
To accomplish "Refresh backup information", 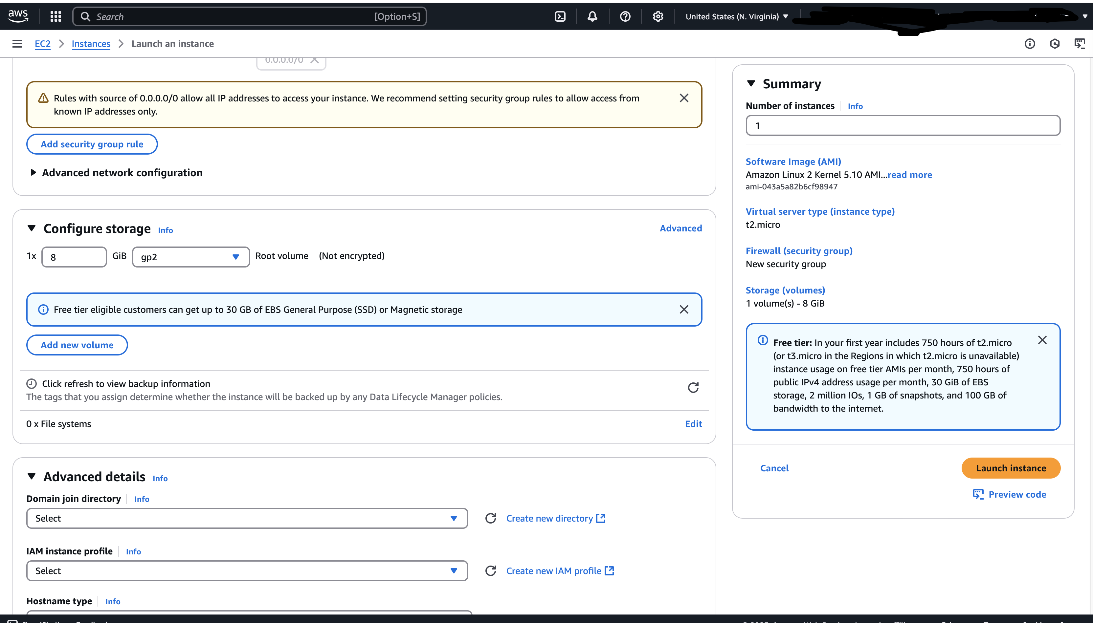I will (693, 388).
